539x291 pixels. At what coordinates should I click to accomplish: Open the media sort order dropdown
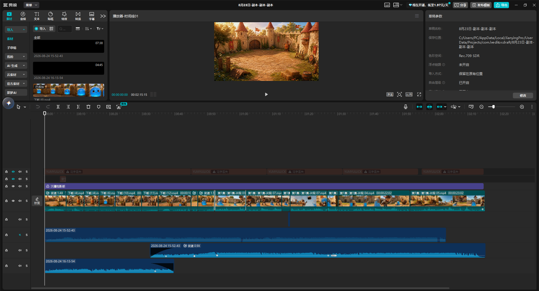coord(88,29)
